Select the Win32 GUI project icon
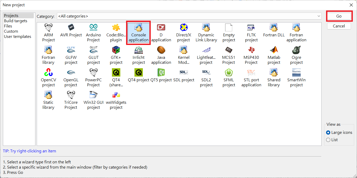The height and width of the screenshot is (178, 357). 93,95
